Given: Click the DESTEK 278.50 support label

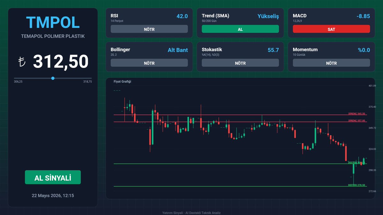Looking at the screenshot, I should [x=357, y=185].
